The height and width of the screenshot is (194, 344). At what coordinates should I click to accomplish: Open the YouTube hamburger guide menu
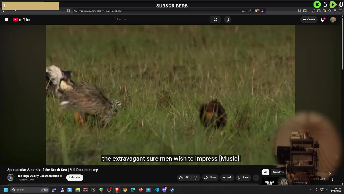6,19
